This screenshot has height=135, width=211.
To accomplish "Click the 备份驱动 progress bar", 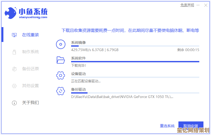I will (135, 93).
